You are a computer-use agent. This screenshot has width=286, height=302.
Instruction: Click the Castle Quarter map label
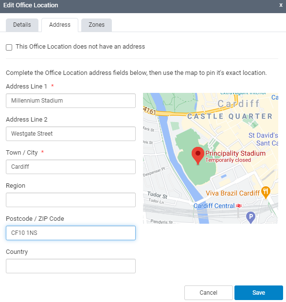pyautogui.click(x=230, y=116)
